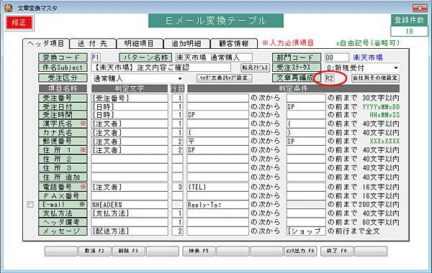This screenshot has width=432, height=273.
Task: Click 判定文字 field containing [配送方法]
Action: click(x=130, y=231)
